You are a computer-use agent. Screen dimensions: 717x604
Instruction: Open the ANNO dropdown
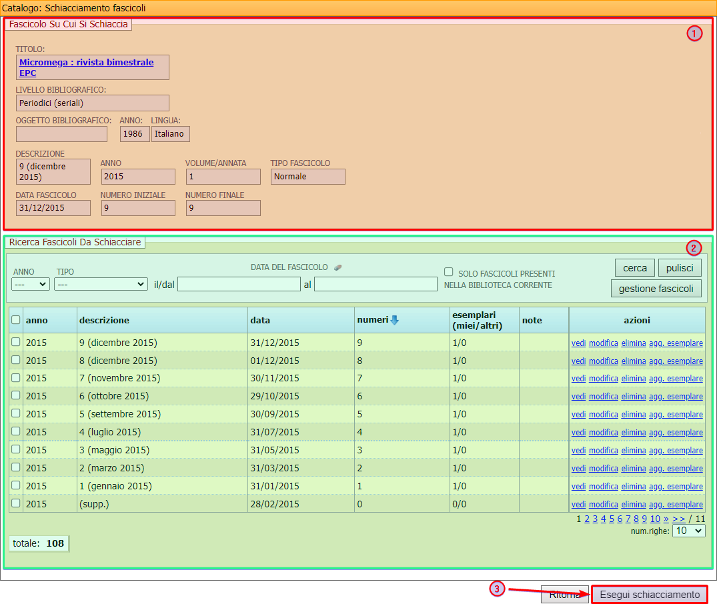(31, 284)
